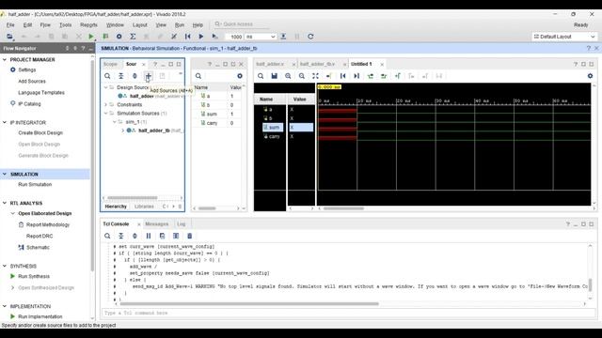Click the Add Sources plus icon in Sources panel
Screen dimensions: 602x338
click(x=149, y=76)
